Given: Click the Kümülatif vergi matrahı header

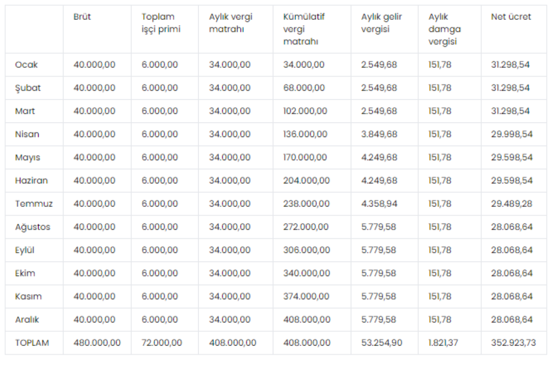Looking at the screenshot, I should click(x=304, y=29).
